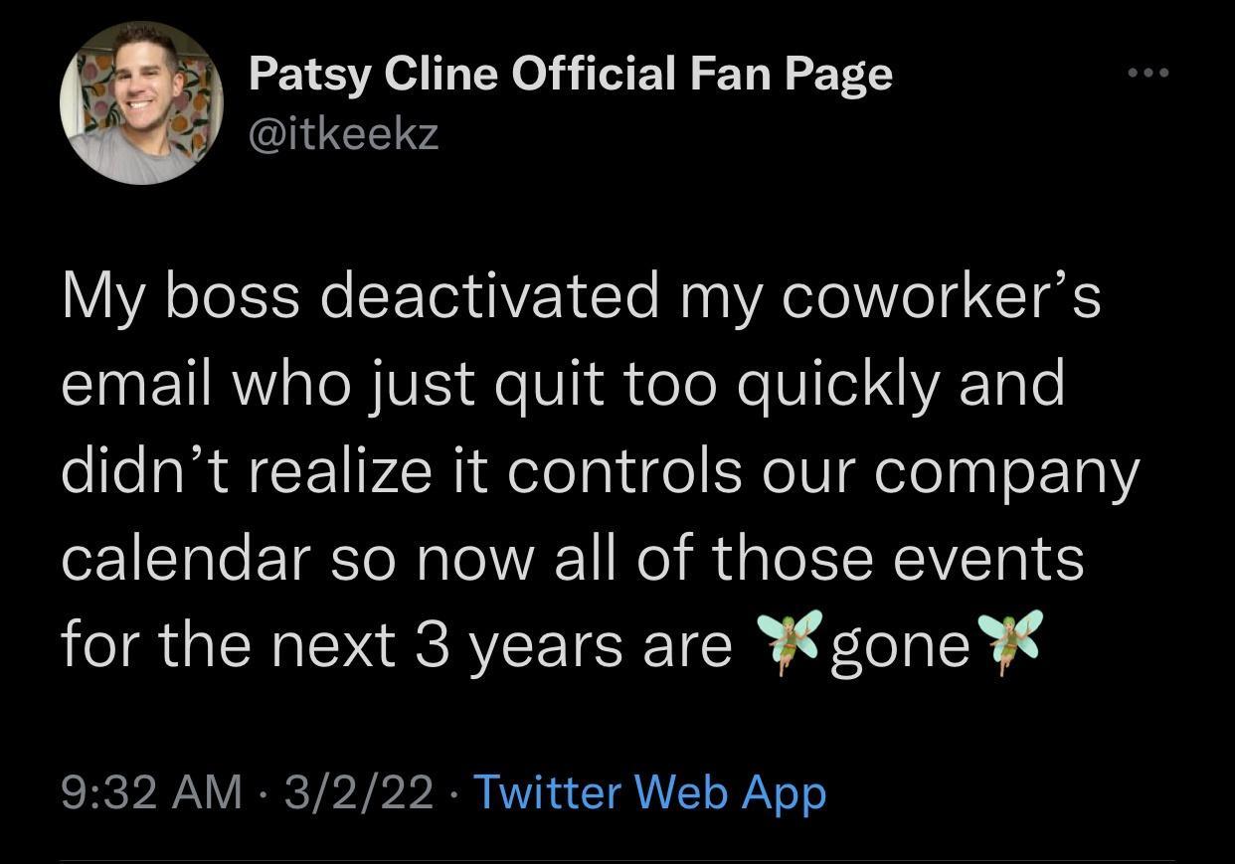Open the Twitter Web App source link
The width and height of the screenshot is (1235, 864).
point(649,792)
